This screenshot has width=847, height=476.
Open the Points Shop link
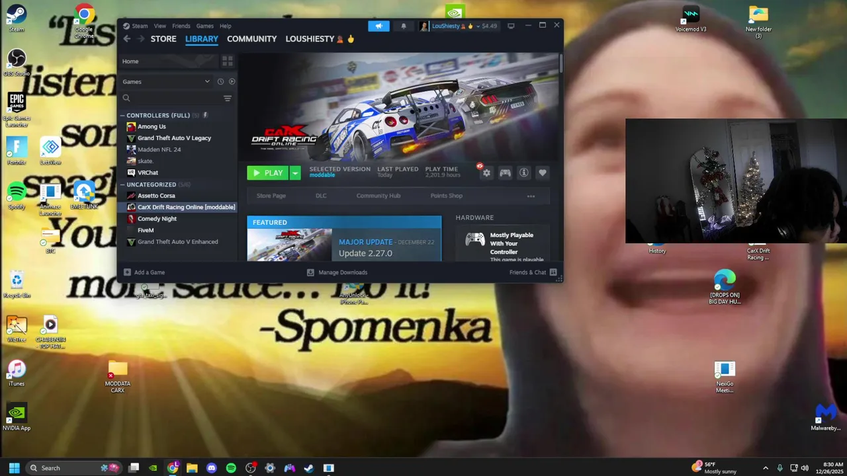[446, 196]
